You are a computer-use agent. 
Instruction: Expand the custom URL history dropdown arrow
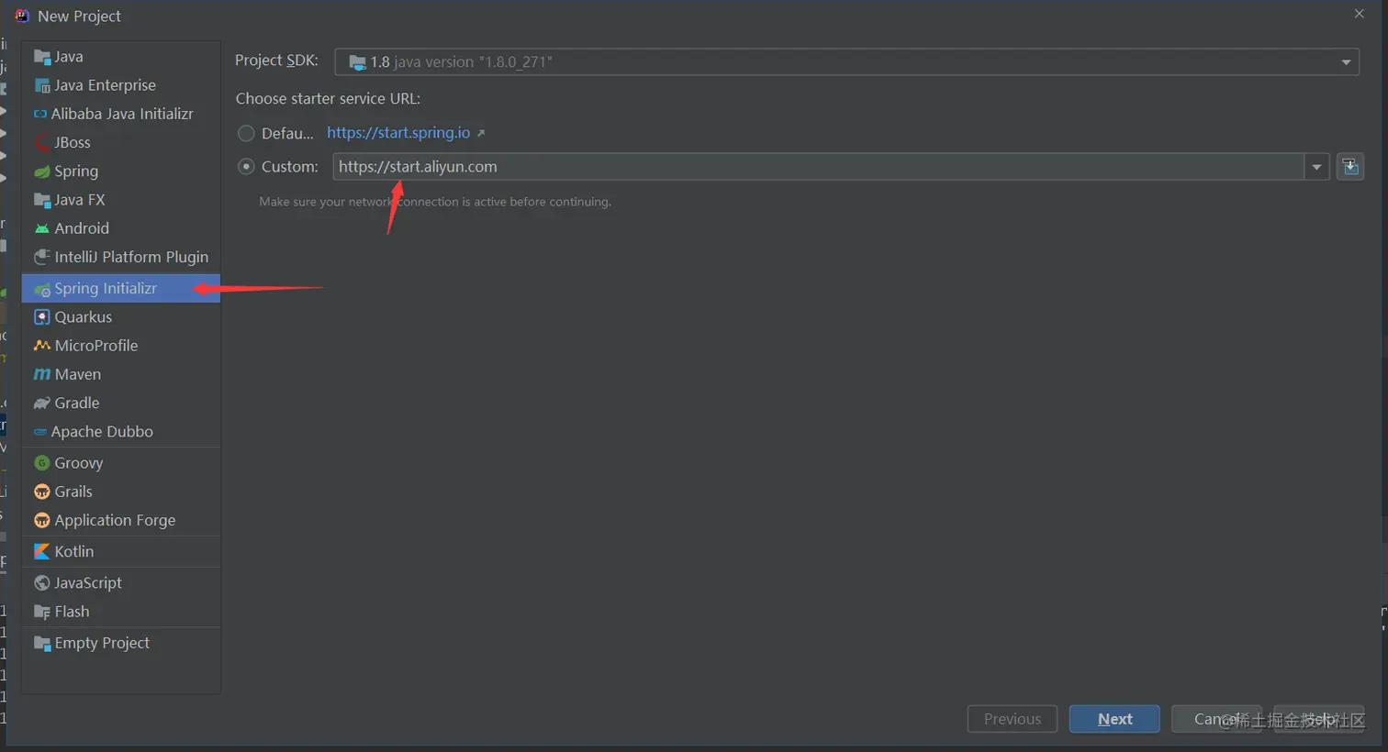click(x=1316, y=167)
